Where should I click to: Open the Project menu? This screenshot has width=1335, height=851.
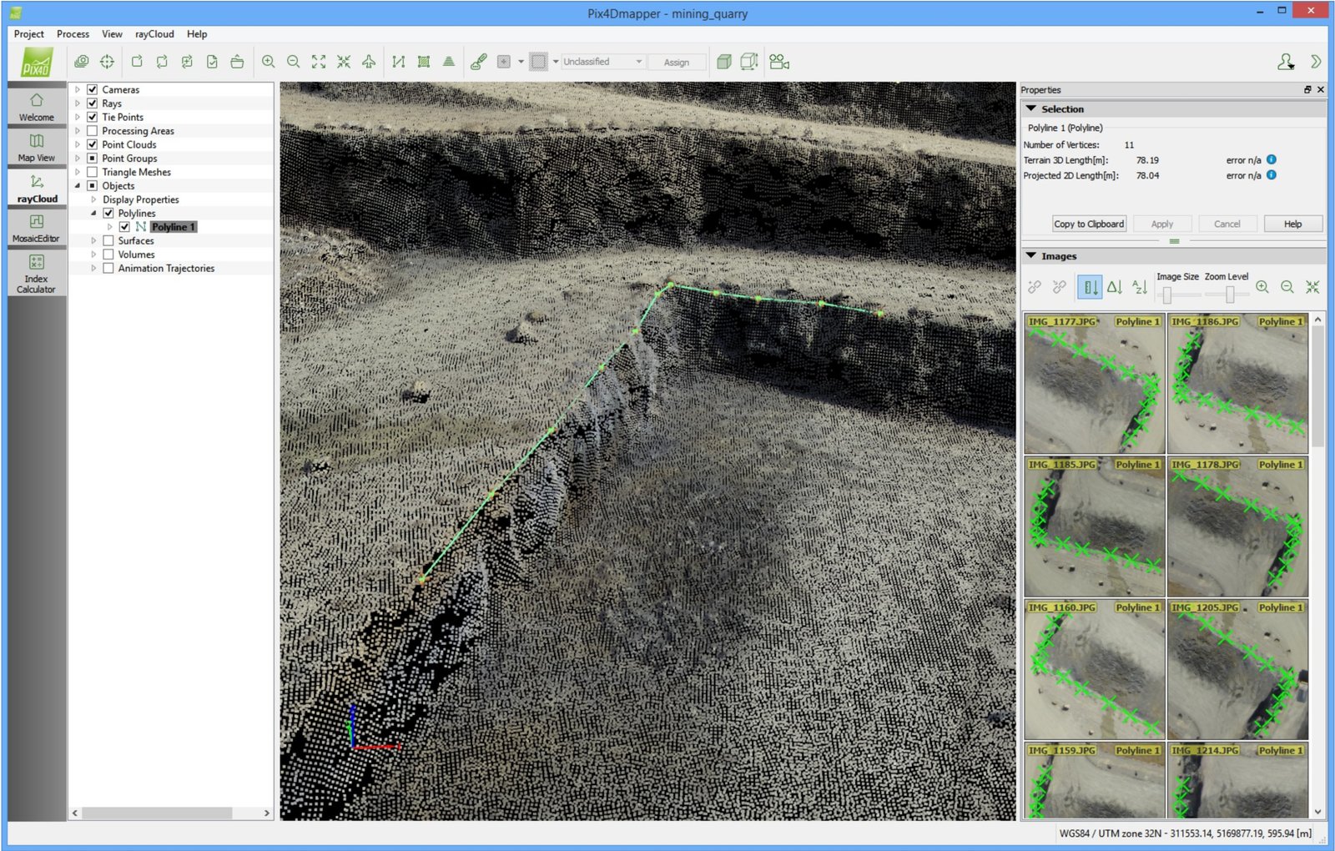[29, 34]
